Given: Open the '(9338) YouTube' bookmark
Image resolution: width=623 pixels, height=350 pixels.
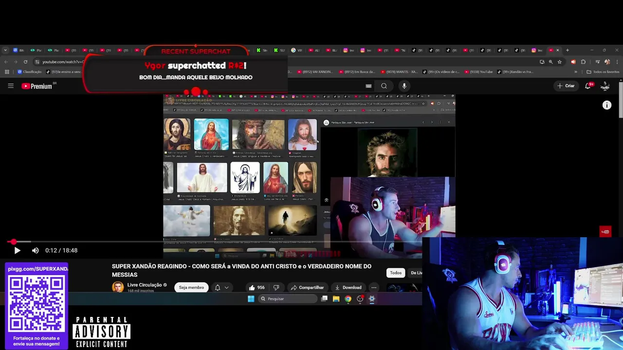Looking at the screenshot, I should (x=478, y=72).
